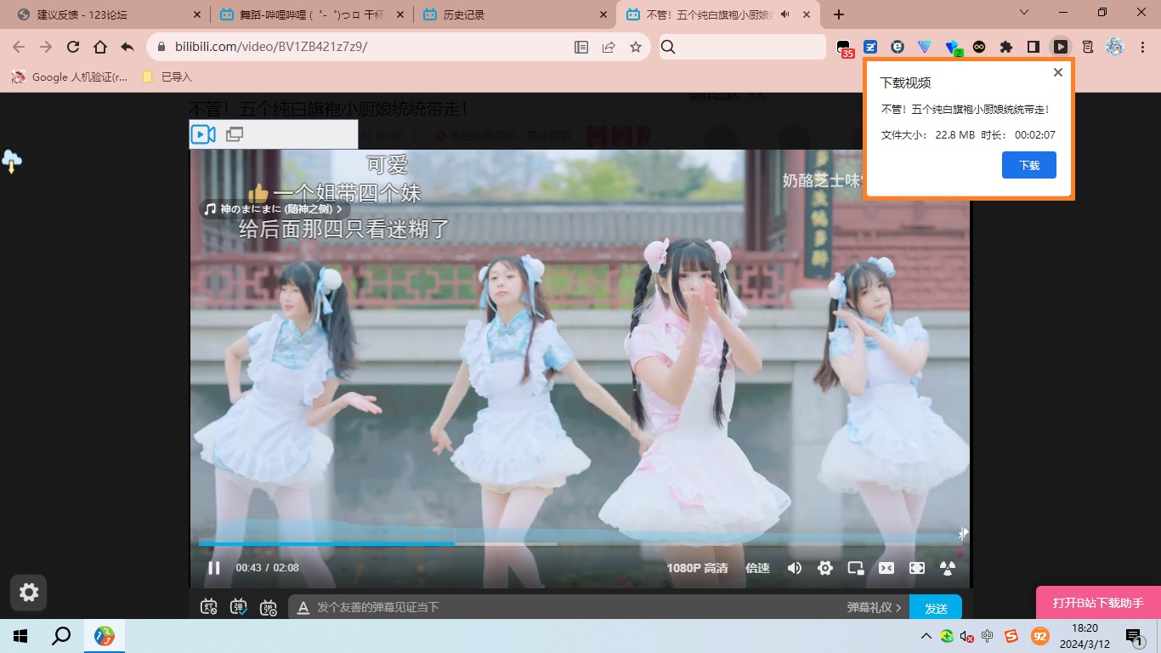1161x653 pixels.
Task: Open the 1080P 高清 quality menu
Action: (x=697, y=568)
